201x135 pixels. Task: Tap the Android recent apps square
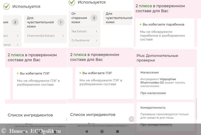pos(117,131)
